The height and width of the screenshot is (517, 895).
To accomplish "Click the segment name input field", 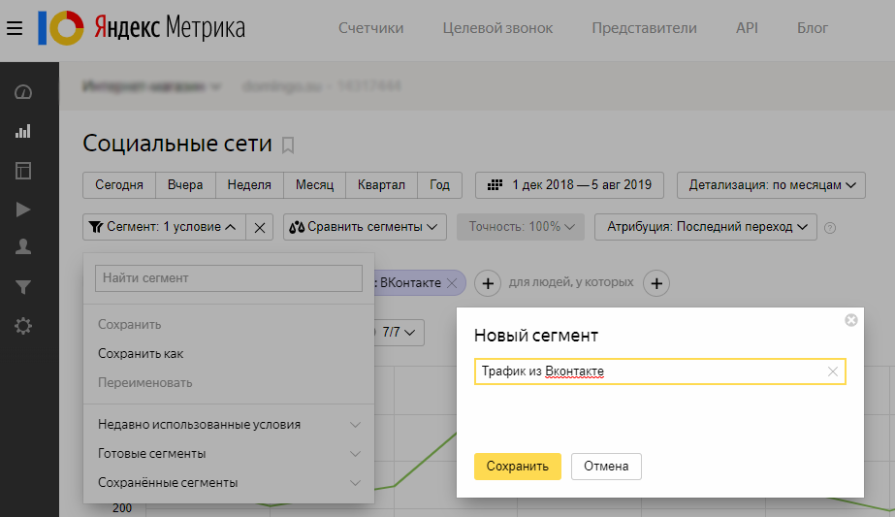I will (659, 372).
